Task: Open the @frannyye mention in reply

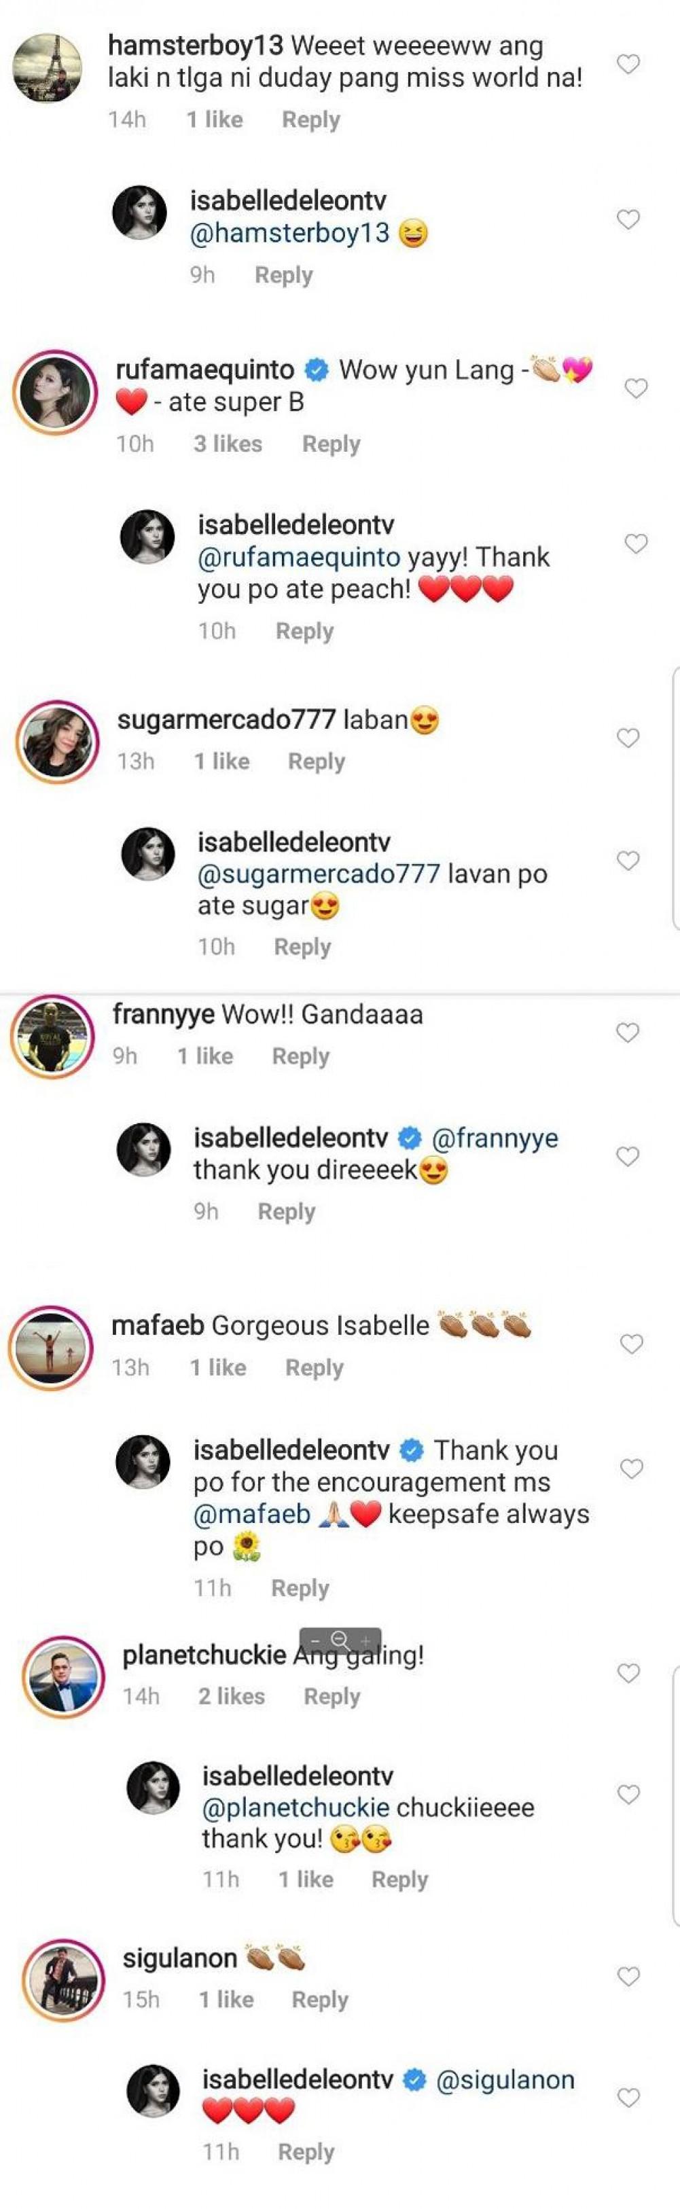Action: tap(495, 1138)
